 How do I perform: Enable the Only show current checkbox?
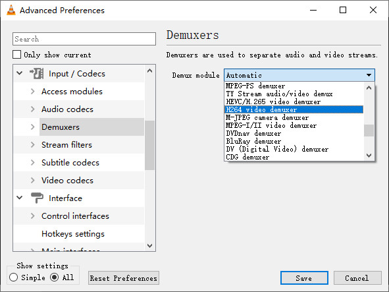[16, 55]
